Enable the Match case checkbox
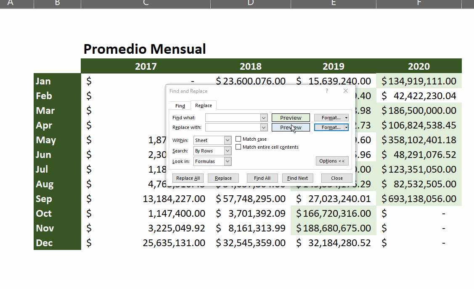The height and width of the screenshot is (289, 474). point(238,139)
